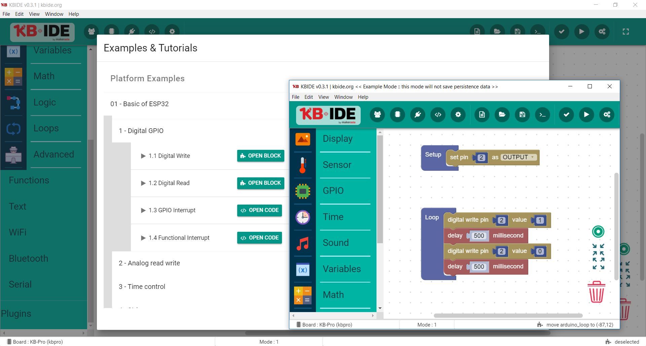This screenshot has height=346, width=646.
Task: Click Advanced category icon in main window
Action: [13, 155]
